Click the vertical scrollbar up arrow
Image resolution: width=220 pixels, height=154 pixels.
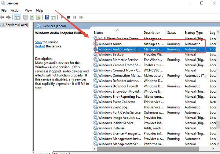click(x=218, y=32)
